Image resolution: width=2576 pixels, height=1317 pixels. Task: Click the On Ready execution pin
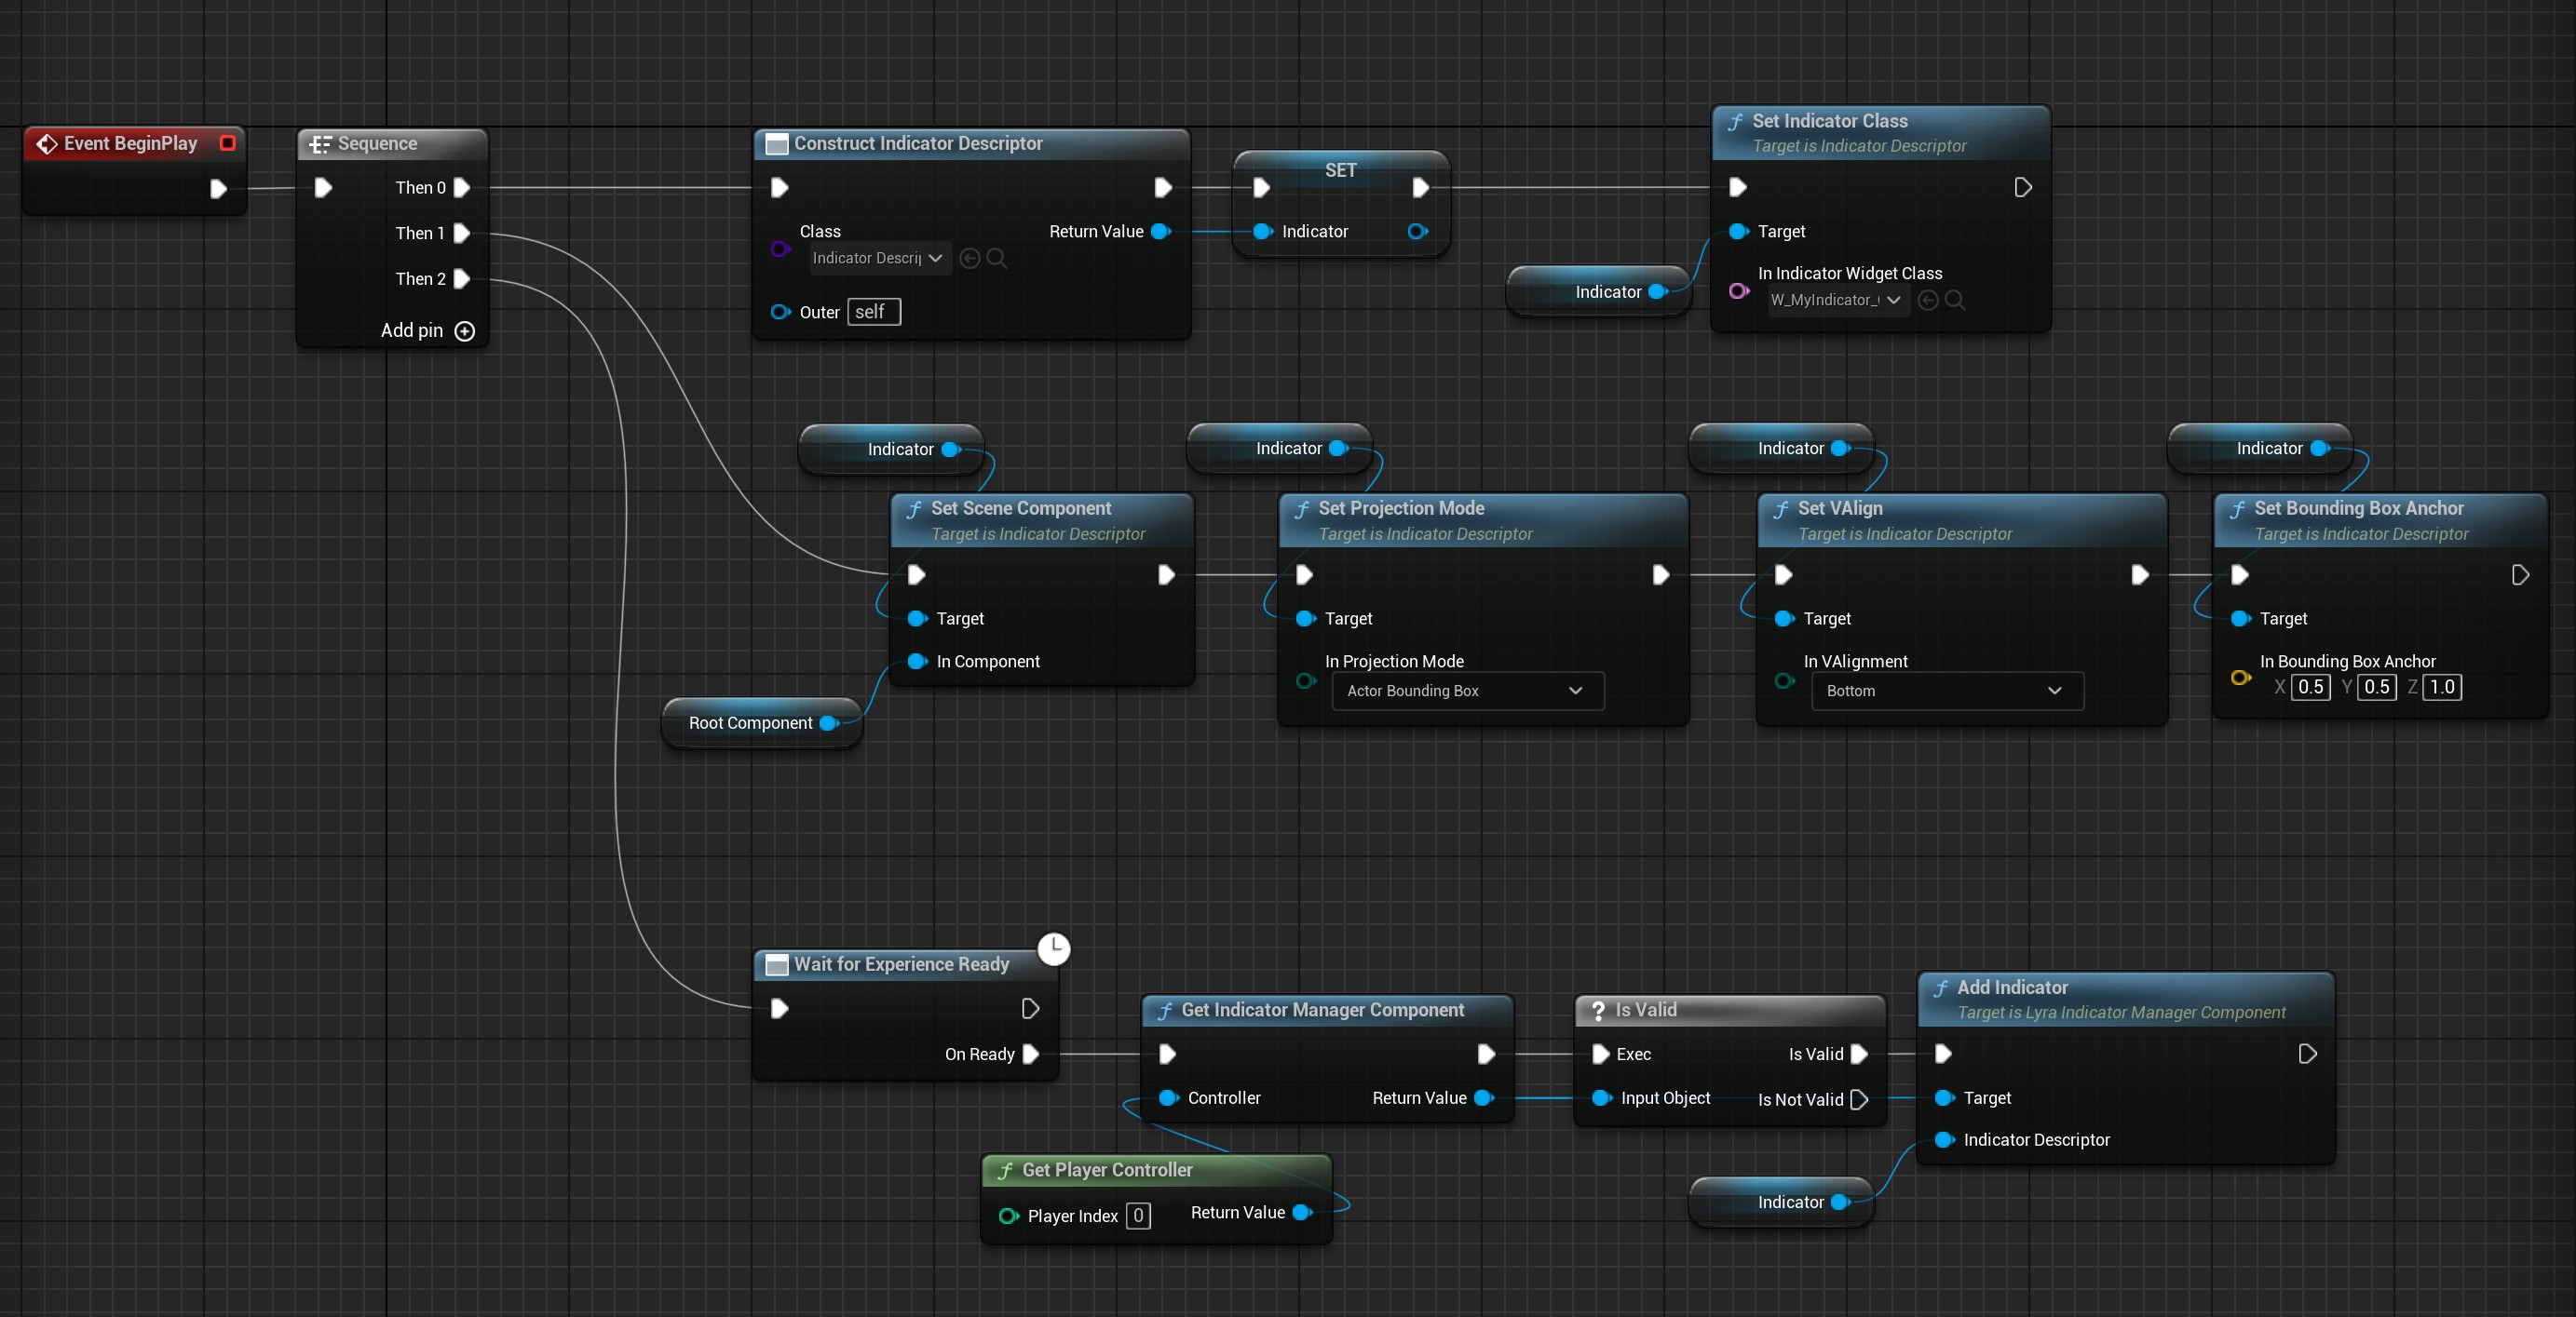click(x=1031, y=1055)
